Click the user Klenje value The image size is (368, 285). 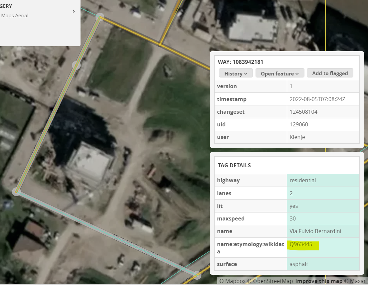297,137
